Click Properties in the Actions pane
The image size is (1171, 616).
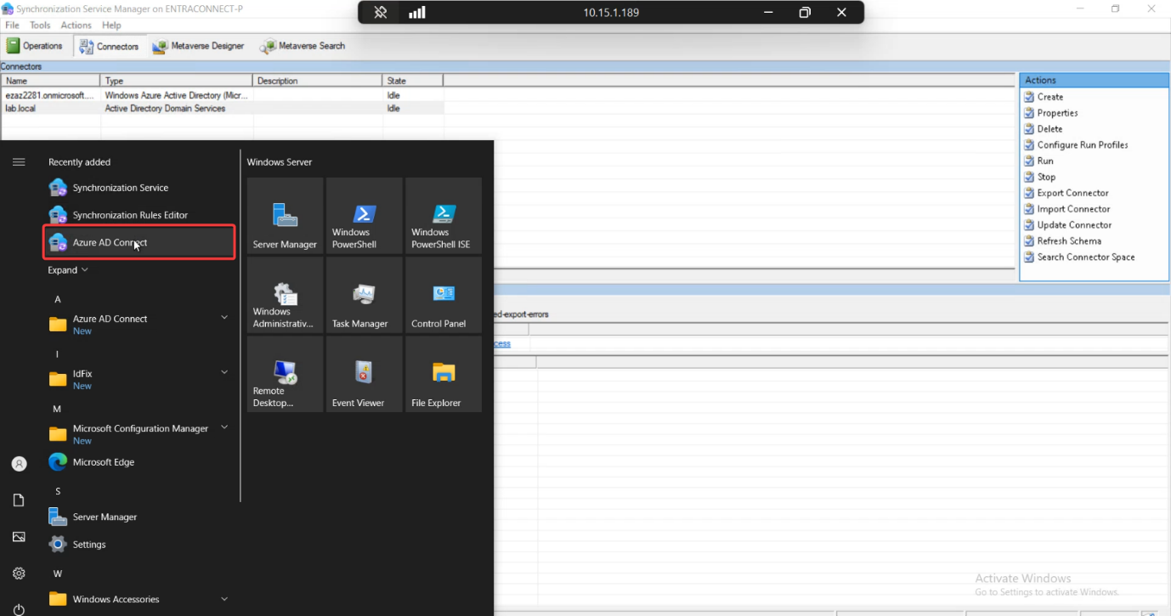1057,113
